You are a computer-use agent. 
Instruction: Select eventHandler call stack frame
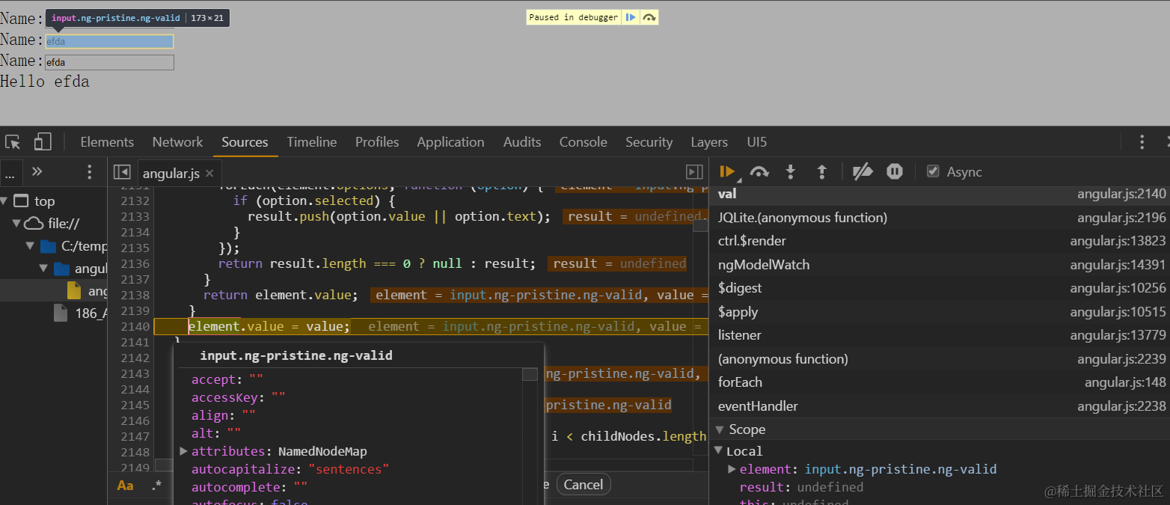click(x=939, y=406)
